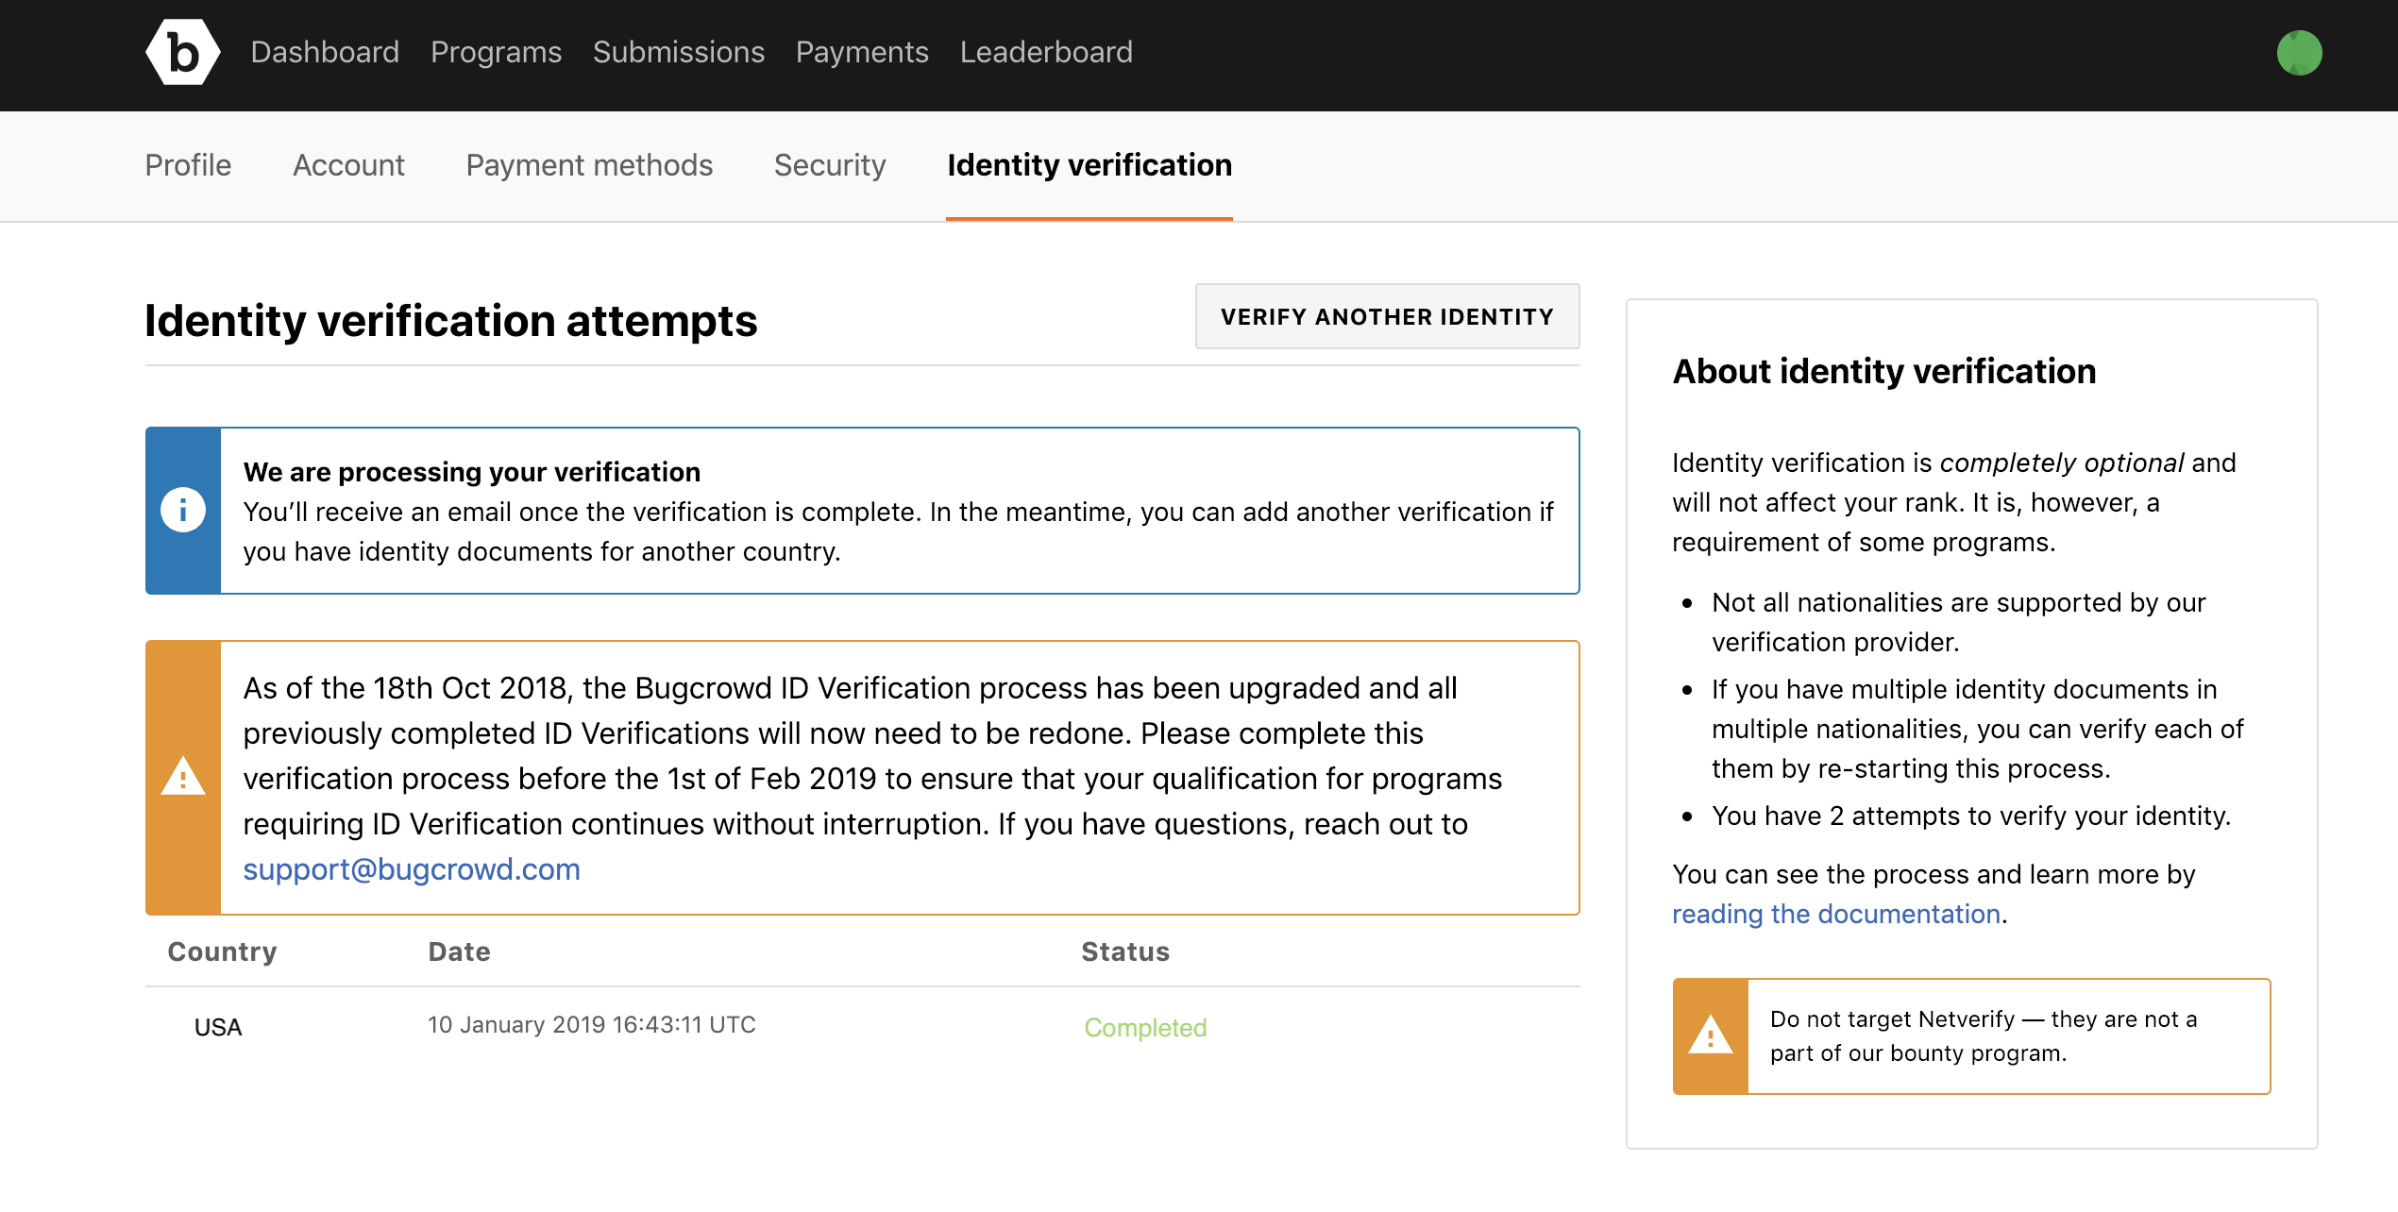The width and height of the screenshot is (2398, 1212).
Task: Click the support@bugcrowd.com email link
Action: pyautogui.click(x=411, y=869)
